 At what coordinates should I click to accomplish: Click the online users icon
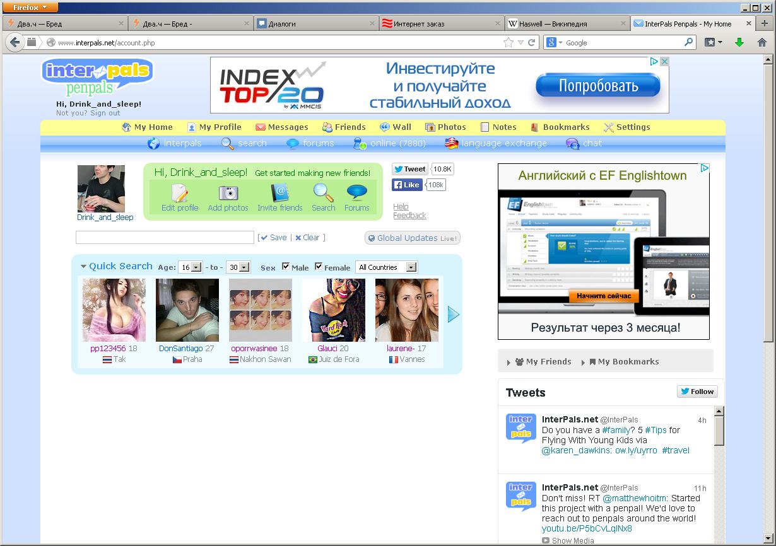(360, 144)
